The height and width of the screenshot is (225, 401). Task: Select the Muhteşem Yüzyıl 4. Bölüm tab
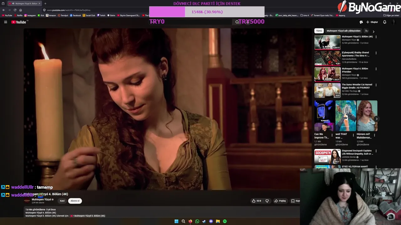coord(24,3)
